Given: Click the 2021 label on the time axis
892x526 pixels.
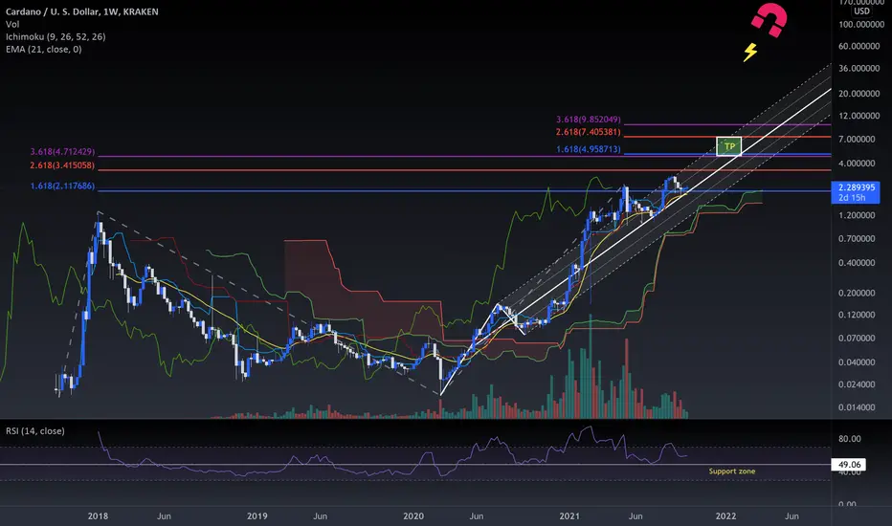Looking at the screenshot, I should point(569,516).
